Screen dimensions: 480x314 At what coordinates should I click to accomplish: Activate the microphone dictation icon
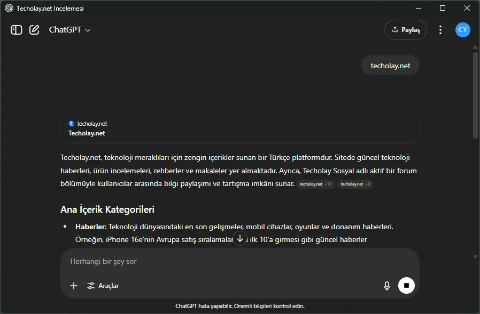click(x=387, y=286)
